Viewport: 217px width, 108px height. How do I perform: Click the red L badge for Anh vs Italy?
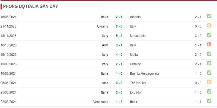click(x=209, y=45)
